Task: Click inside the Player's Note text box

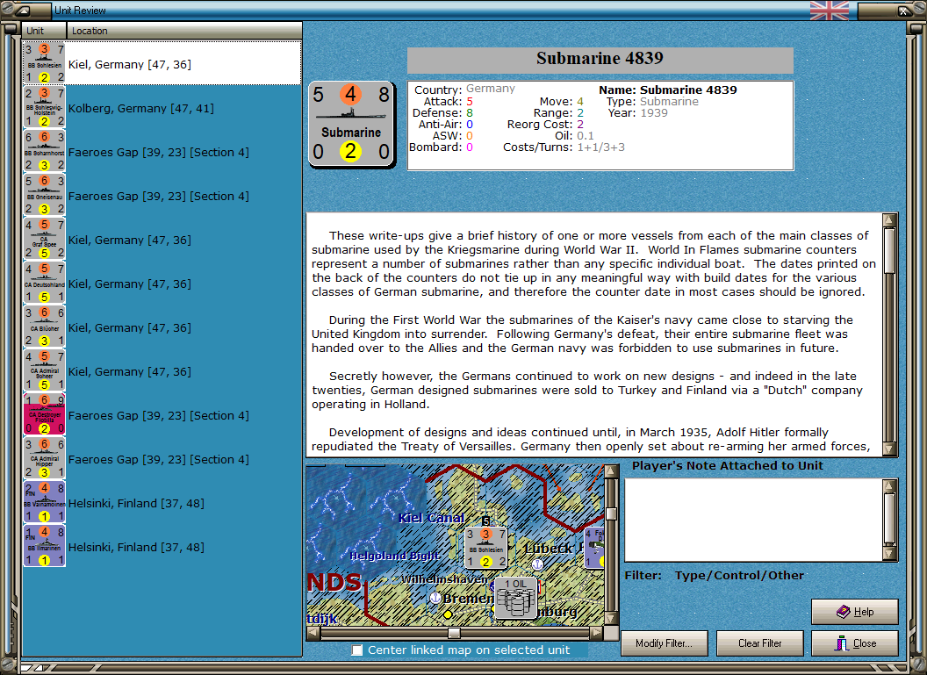Action: (x=754, y=520)
